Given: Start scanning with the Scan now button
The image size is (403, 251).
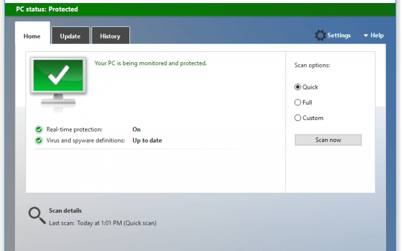Looking at the screenshot, I should (328, 140).
